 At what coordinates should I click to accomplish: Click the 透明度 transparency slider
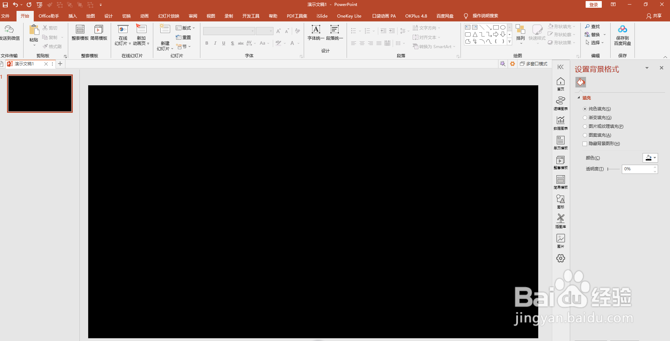[x=613, y=169]
